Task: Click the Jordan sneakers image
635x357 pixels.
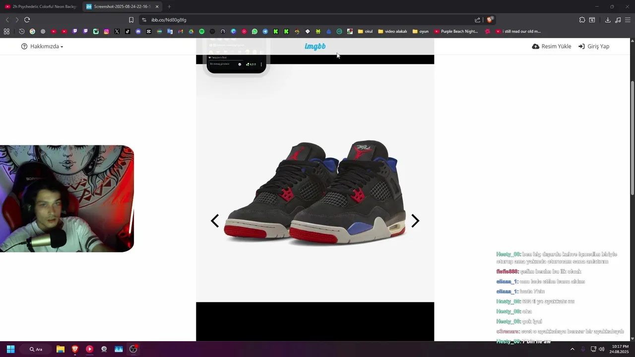Action: pos(316,193)
